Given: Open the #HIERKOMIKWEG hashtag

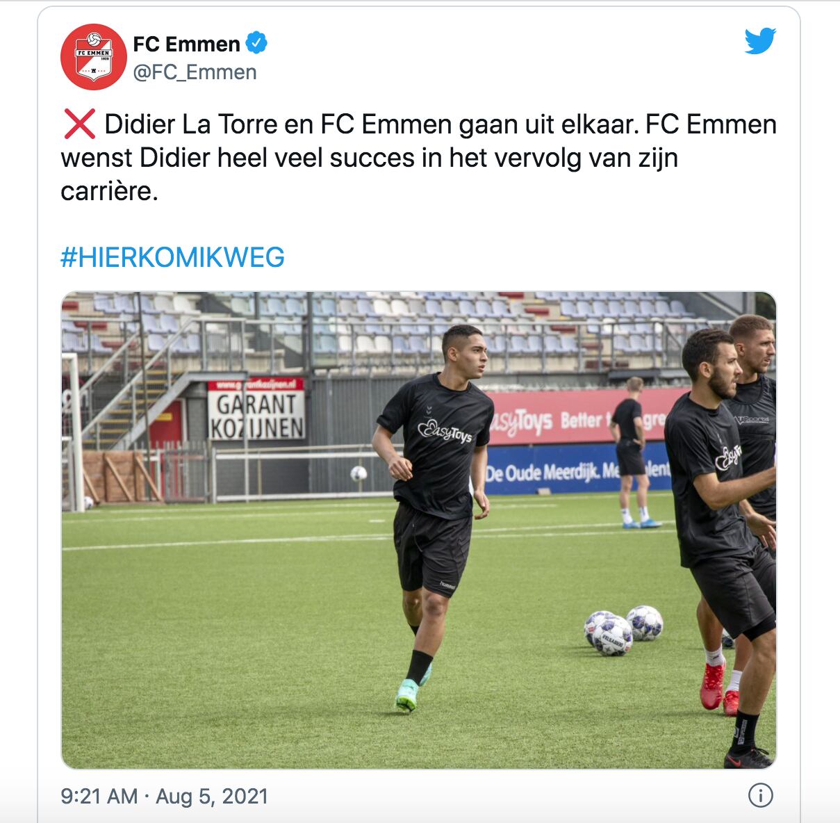Looking at the screenshot, I should click(x=172, y=258).
